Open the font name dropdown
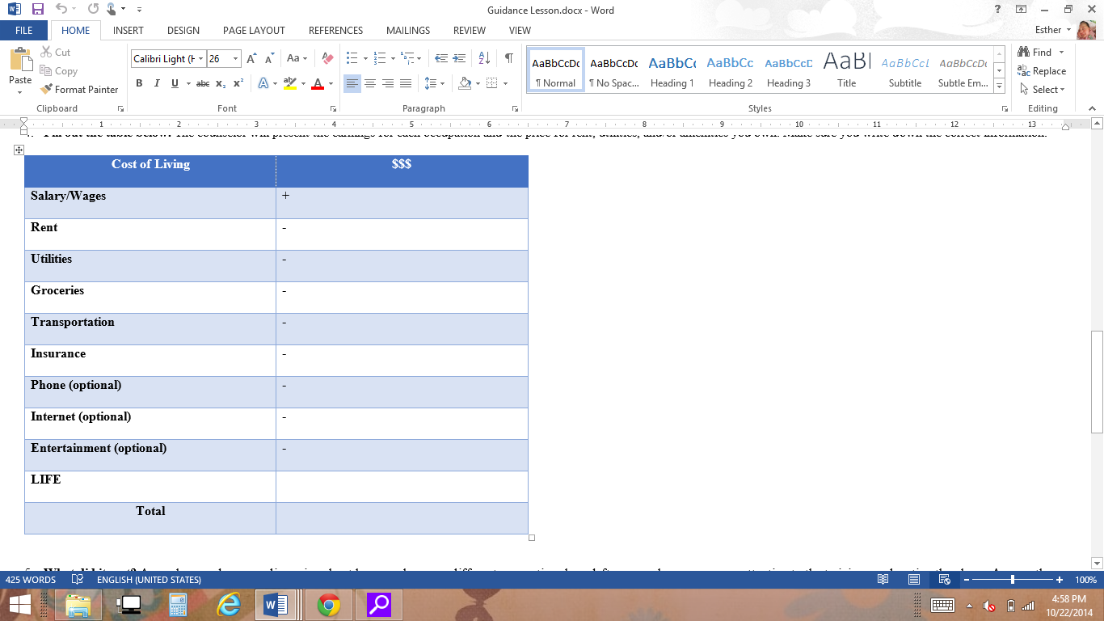 click(x=200, y=59)
